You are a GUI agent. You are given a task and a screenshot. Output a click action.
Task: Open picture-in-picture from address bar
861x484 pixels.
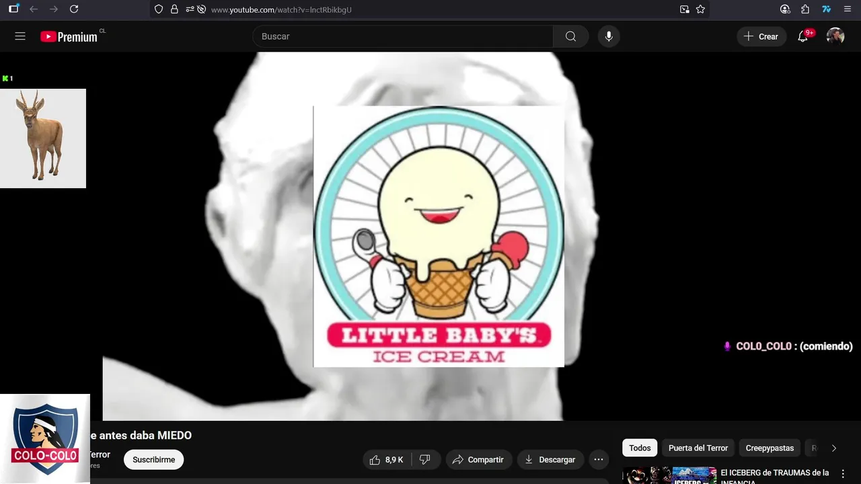(x=684, y=9)
